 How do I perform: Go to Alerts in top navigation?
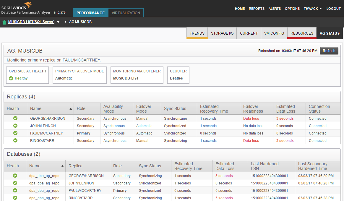pyautogui.click(x=275, y=9)
